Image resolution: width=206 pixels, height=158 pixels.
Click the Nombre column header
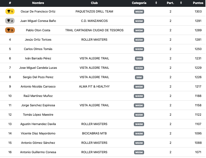38,3
